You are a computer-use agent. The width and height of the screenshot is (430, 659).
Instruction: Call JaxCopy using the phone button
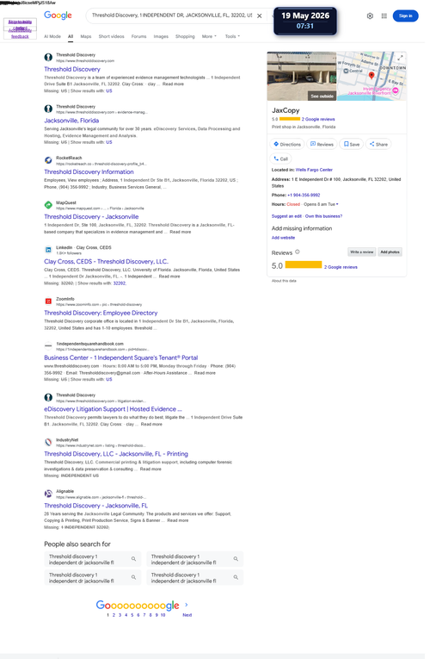pyautogui.click(x=280, y=159)
